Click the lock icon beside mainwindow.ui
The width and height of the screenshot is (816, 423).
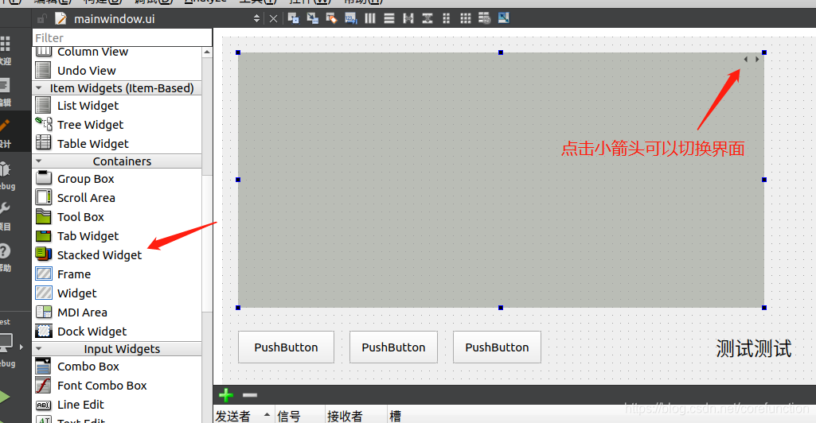[41, 19]
